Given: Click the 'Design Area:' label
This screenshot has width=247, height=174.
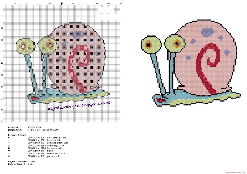Looking at the screenshot, I should (15, 130).
